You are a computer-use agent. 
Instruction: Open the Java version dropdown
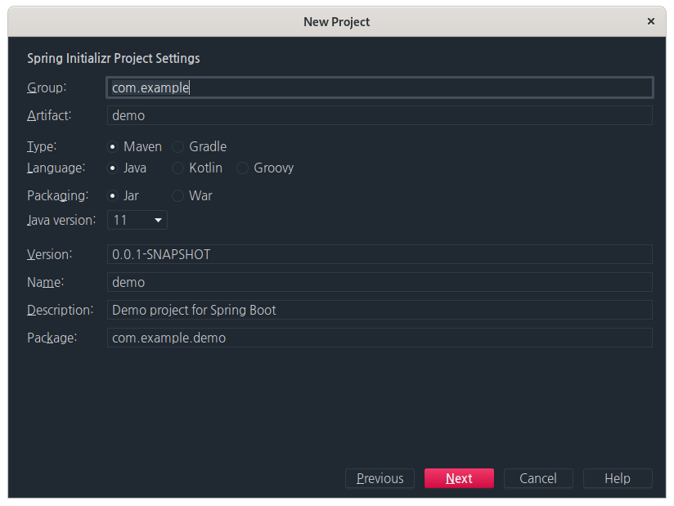click(137, 221)
